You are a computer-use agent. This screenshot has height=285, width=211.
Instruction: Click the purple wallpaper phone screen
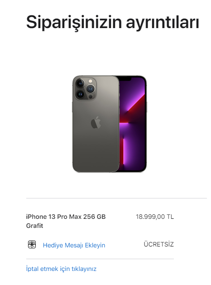point(132,124)
